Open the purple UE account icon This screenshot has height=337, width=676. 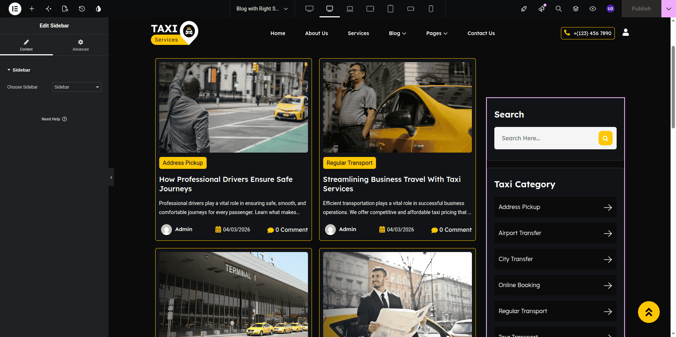point(610,9)
